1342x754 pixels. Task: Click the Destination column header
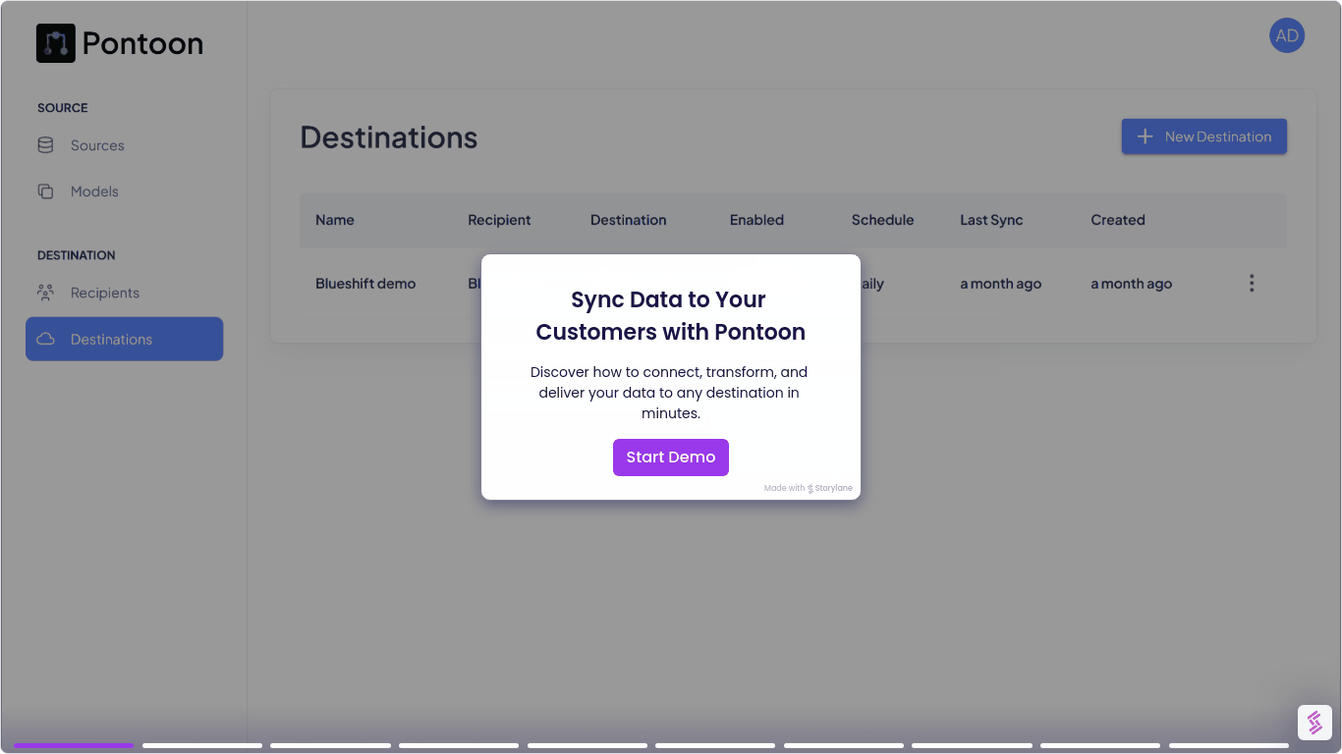click(x=629, y=220)
